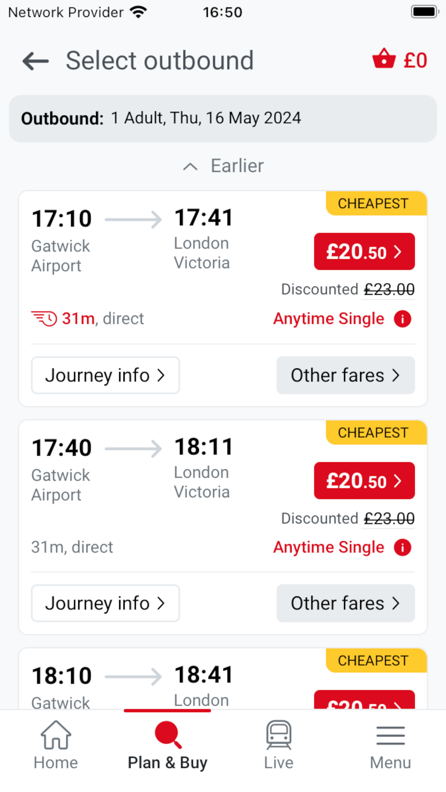Expand Other fares for 17:10 train
446x792 pixels.
[x=345, y=375]
